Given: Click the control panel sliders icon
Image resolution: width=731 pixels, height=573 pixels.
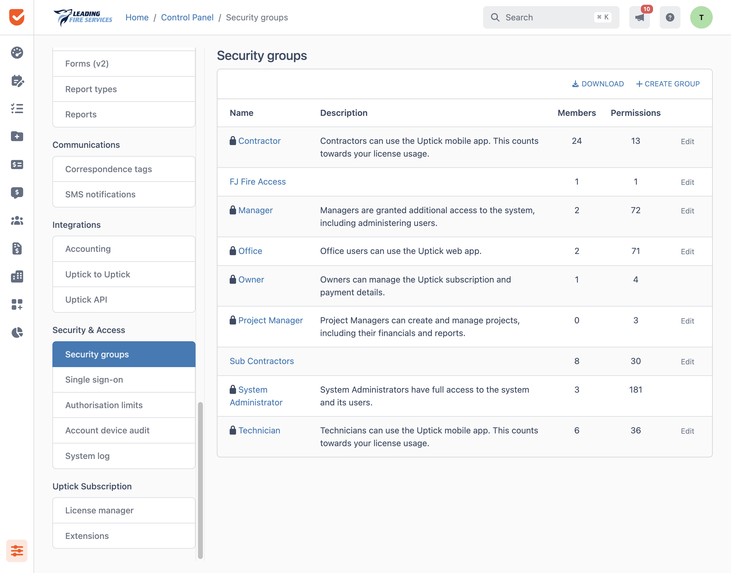Looking at the screenshot, I should (x=17, y=550).
